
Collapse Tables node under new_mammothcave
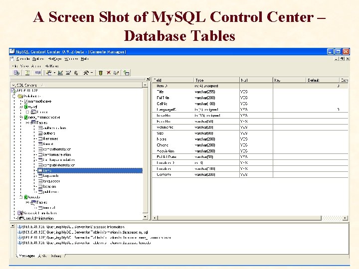tap(27, 123)
